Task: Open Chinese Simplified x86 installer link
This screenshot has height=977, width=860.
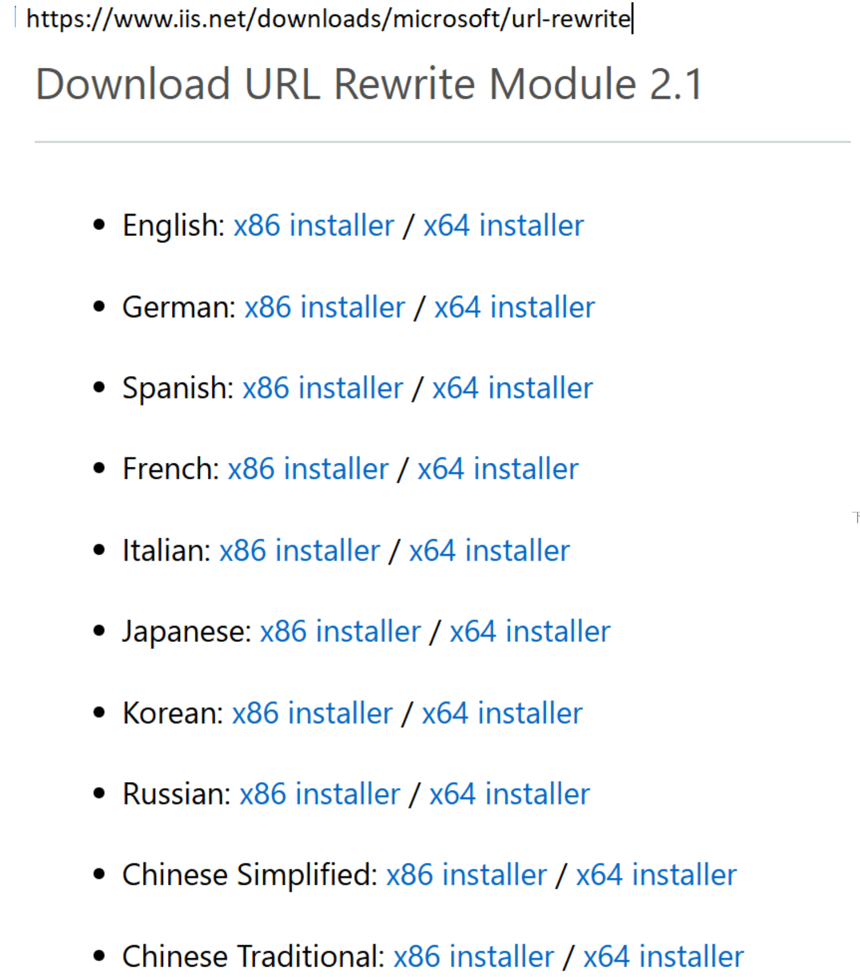Action: 466,875
